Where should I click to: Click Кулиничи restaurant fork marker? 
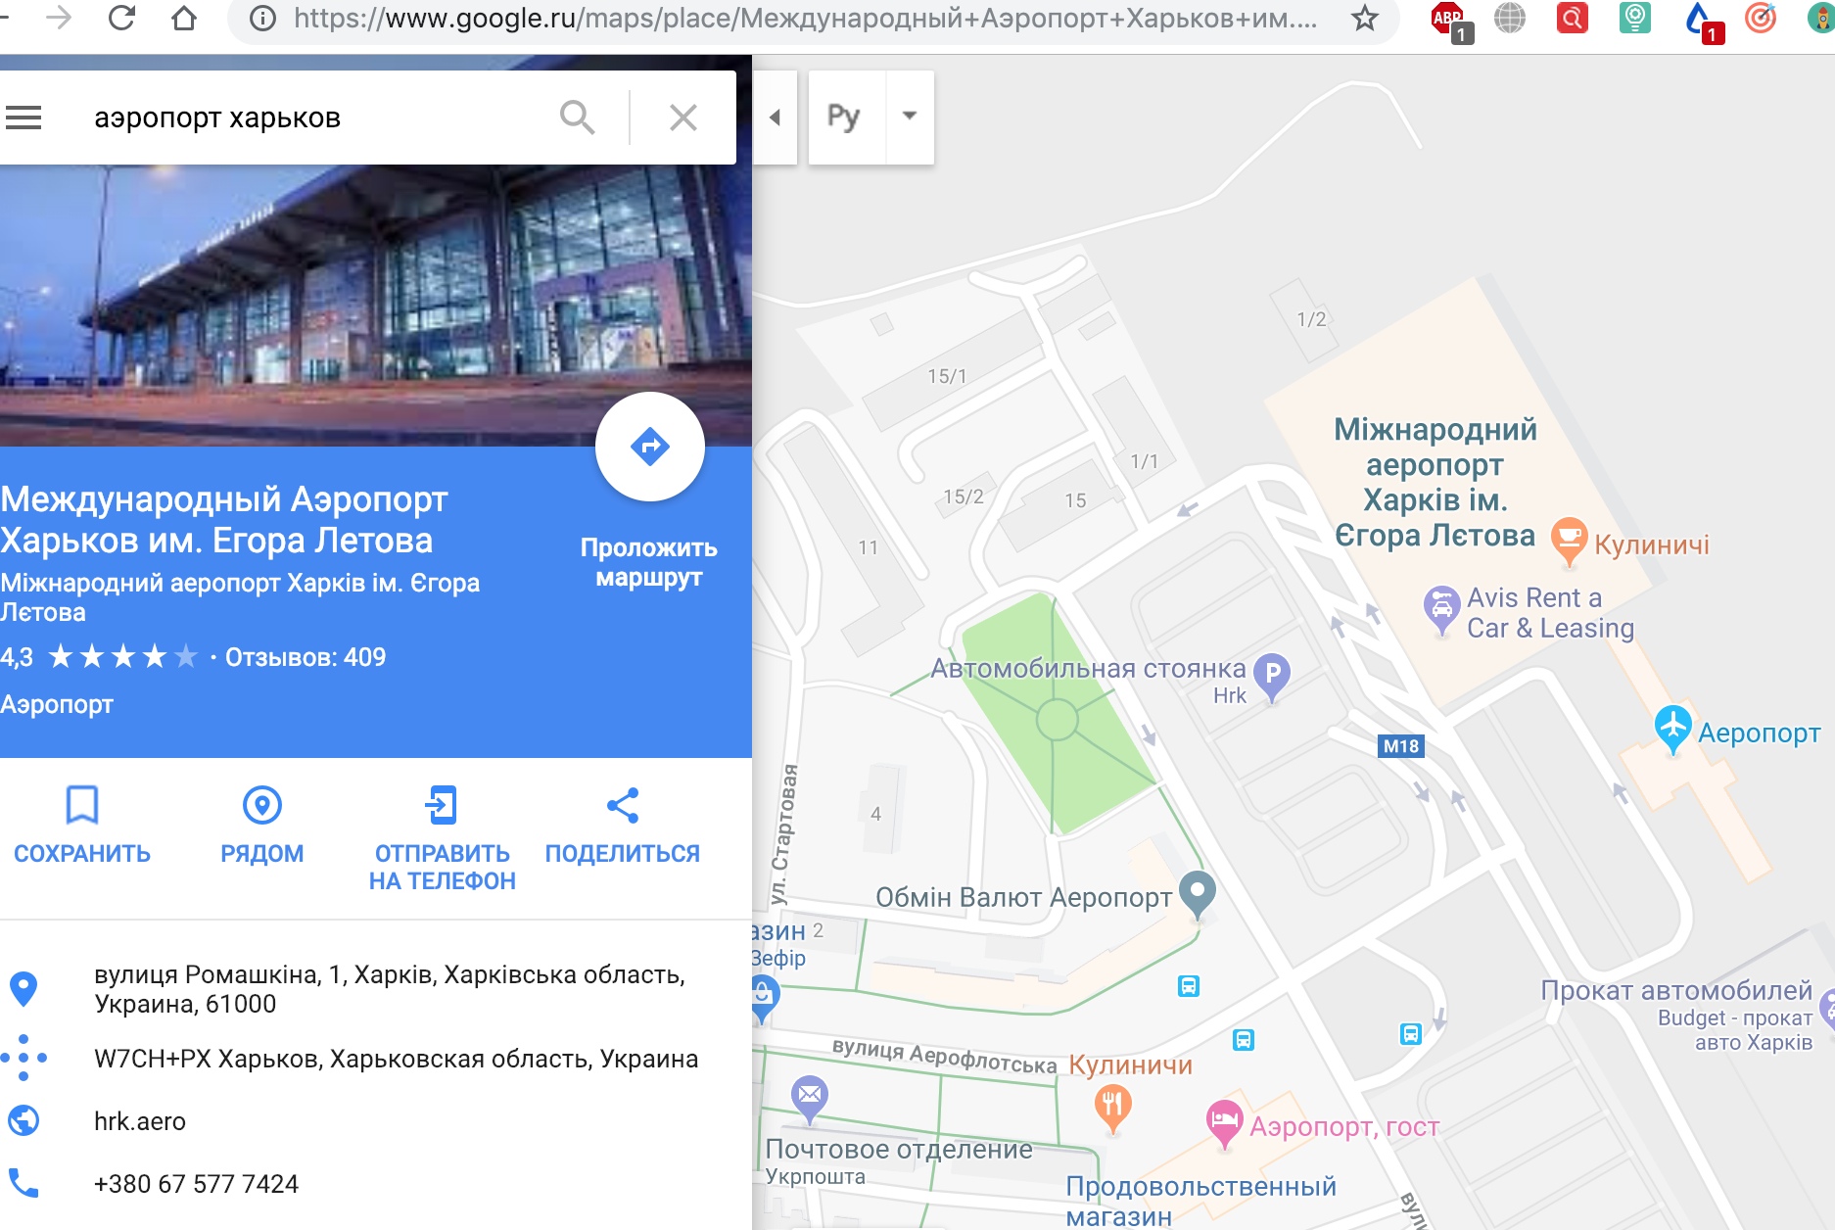(x=1112, y=1107)
